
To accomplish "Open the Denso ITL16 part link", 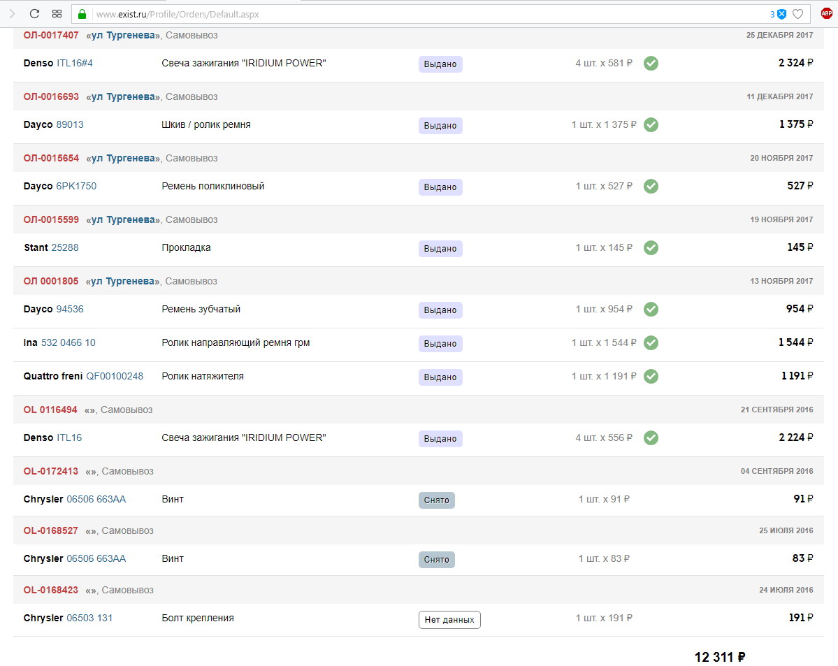I will tap(69, 437).
